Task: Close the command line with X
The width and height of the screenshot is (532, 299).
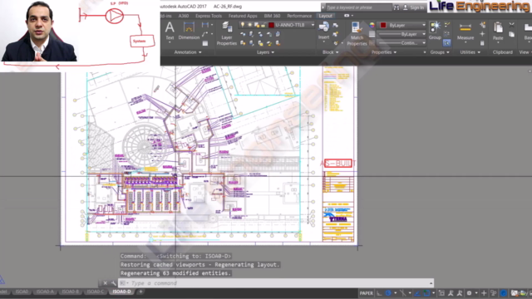Action: click(106, 283)
